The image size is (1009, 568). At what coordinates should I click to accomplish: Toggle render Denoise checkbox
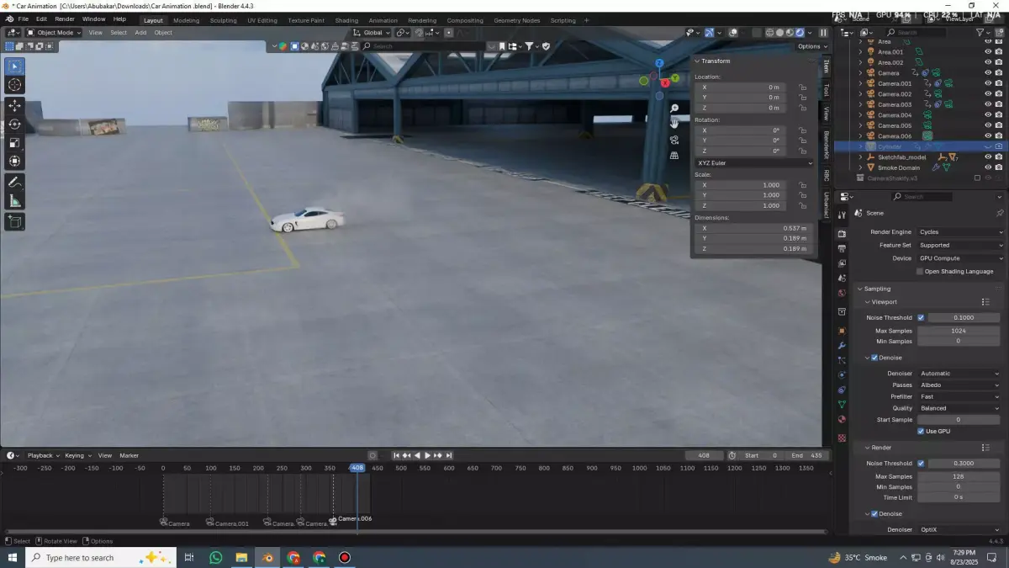(x=874, y=513)
